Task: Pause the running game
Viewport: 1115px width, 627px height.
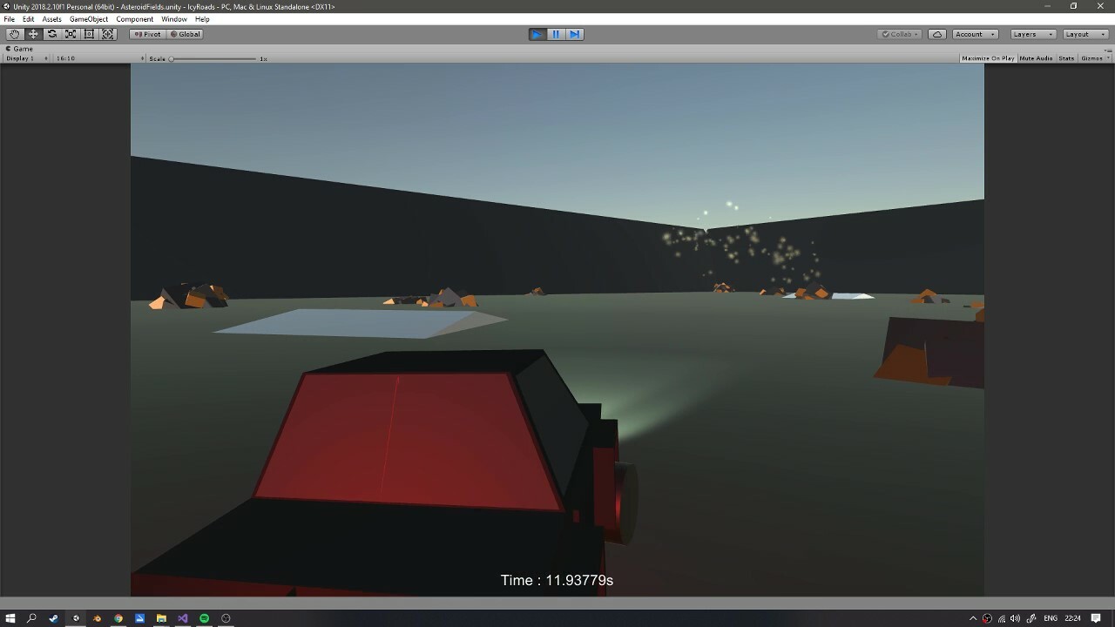Action: click(x=556, y=34)
